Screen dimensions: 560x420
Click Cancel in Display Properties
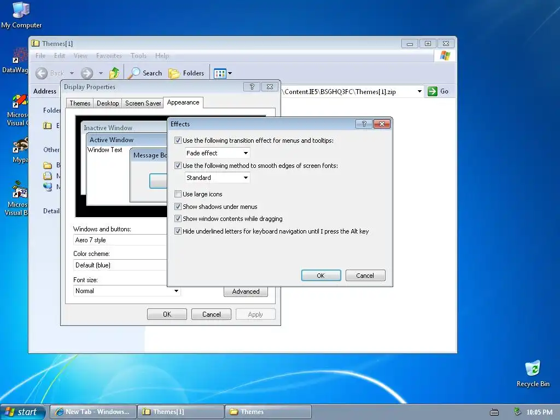point(212,314)
